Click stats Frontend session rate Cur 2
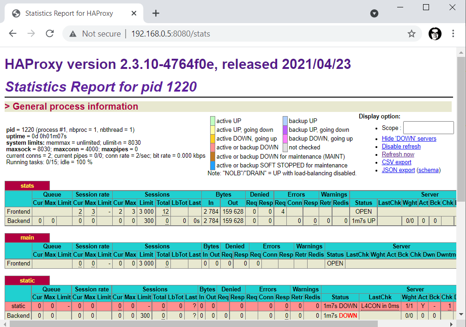This screenshot has width=466, height=327. pyautogui.click(x=80, y=211)
